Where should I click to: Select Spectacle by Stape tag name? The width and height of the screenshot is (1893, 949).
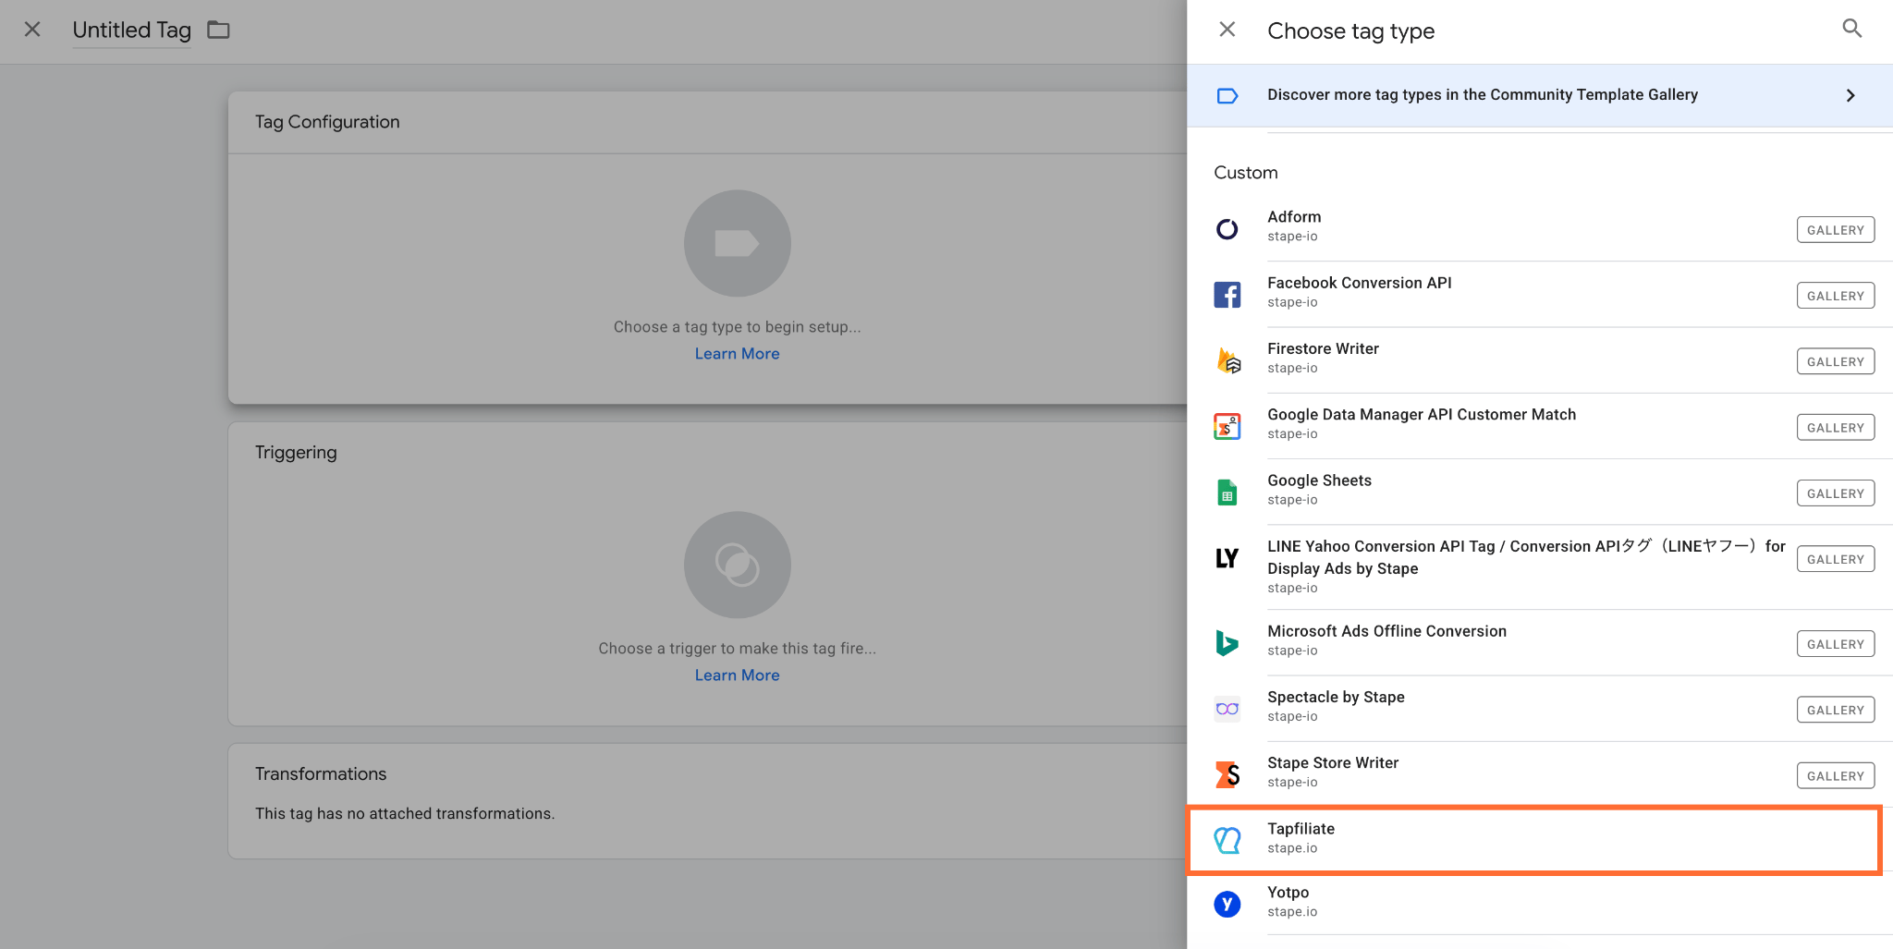point(1336,697)
